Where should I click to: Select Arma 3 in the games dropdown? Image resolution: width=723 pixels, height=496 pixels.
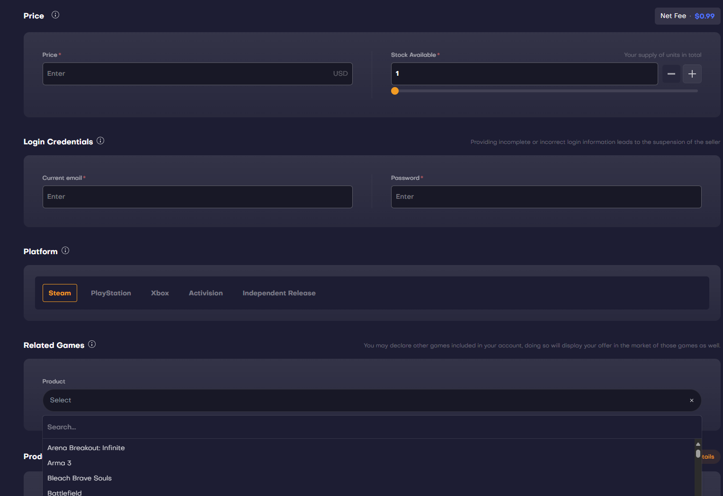pyautogui.click(x=59, y=463)
